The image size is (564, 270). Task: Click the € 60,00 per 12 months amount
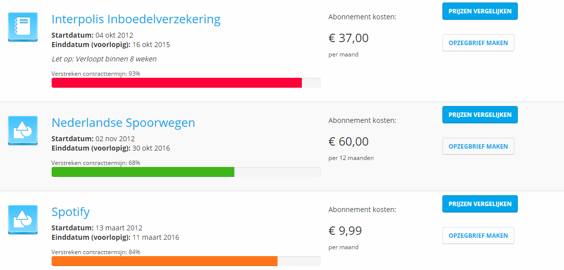[349, 142]
